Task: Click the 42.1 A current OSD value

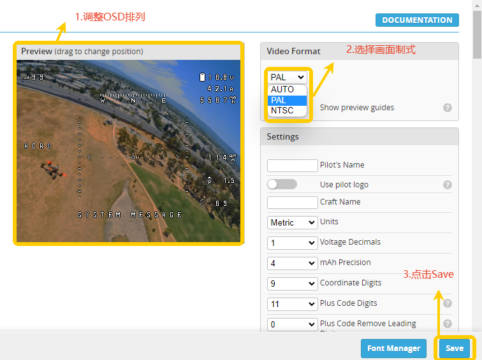Action: (220, 89)
